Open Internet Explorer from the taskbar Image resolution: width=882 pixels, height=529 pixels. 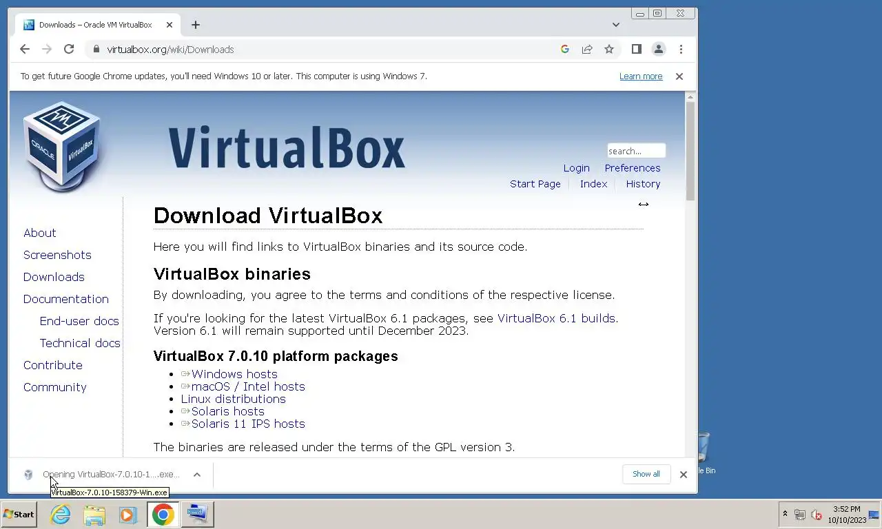point(61,515)
